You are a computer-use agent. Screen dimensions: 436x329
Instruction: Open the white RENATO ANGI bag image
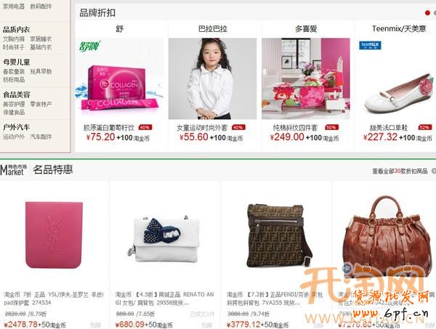[x=165, y=239]
